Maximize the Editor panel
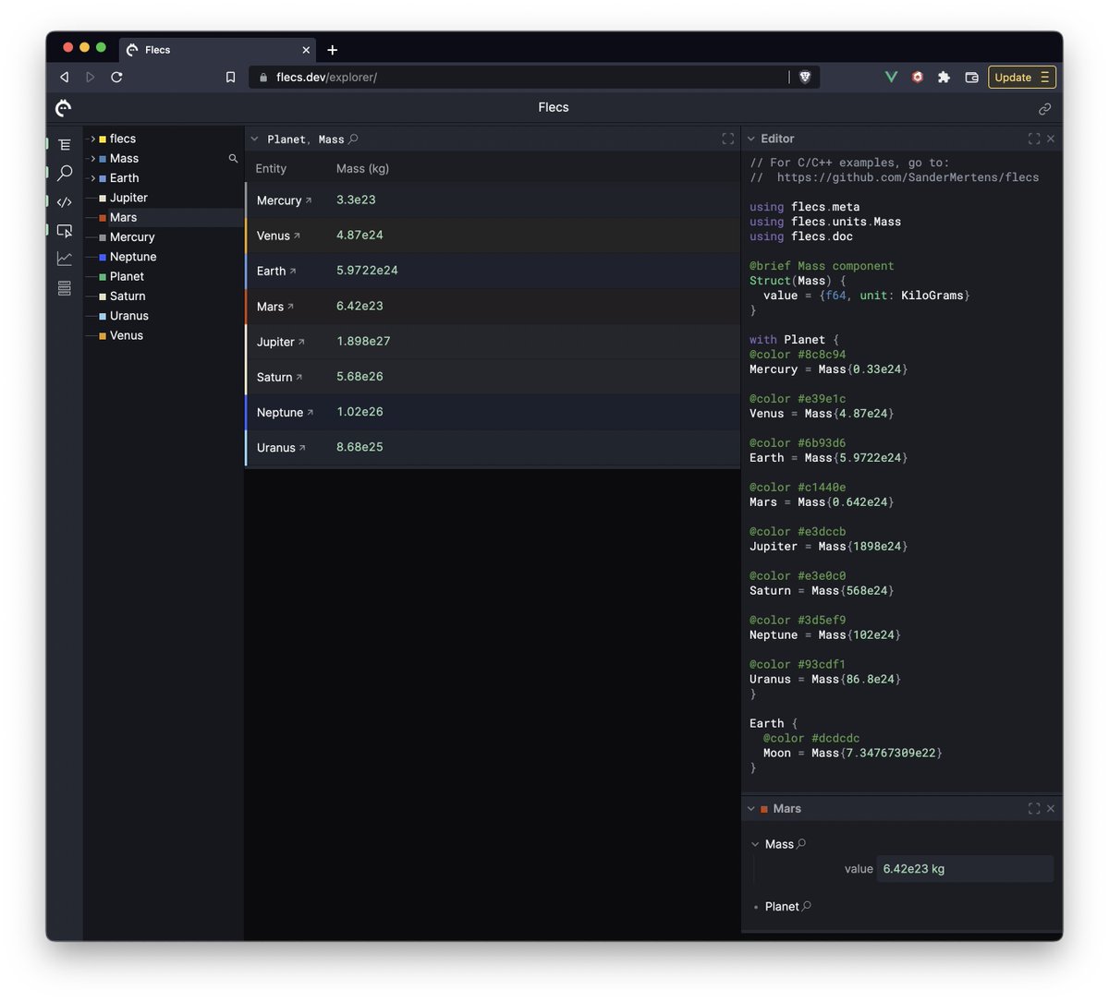This screenshot has width=1109, height=1002. tap(1034, 139)
